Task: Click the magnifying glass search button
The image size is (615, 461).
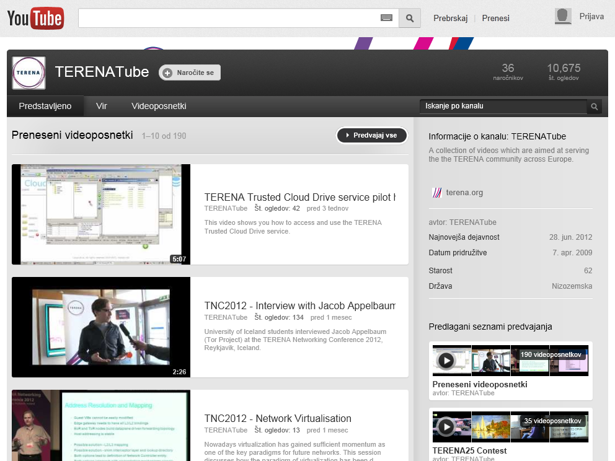Action: pyautogui.click(x=409, y=18)
